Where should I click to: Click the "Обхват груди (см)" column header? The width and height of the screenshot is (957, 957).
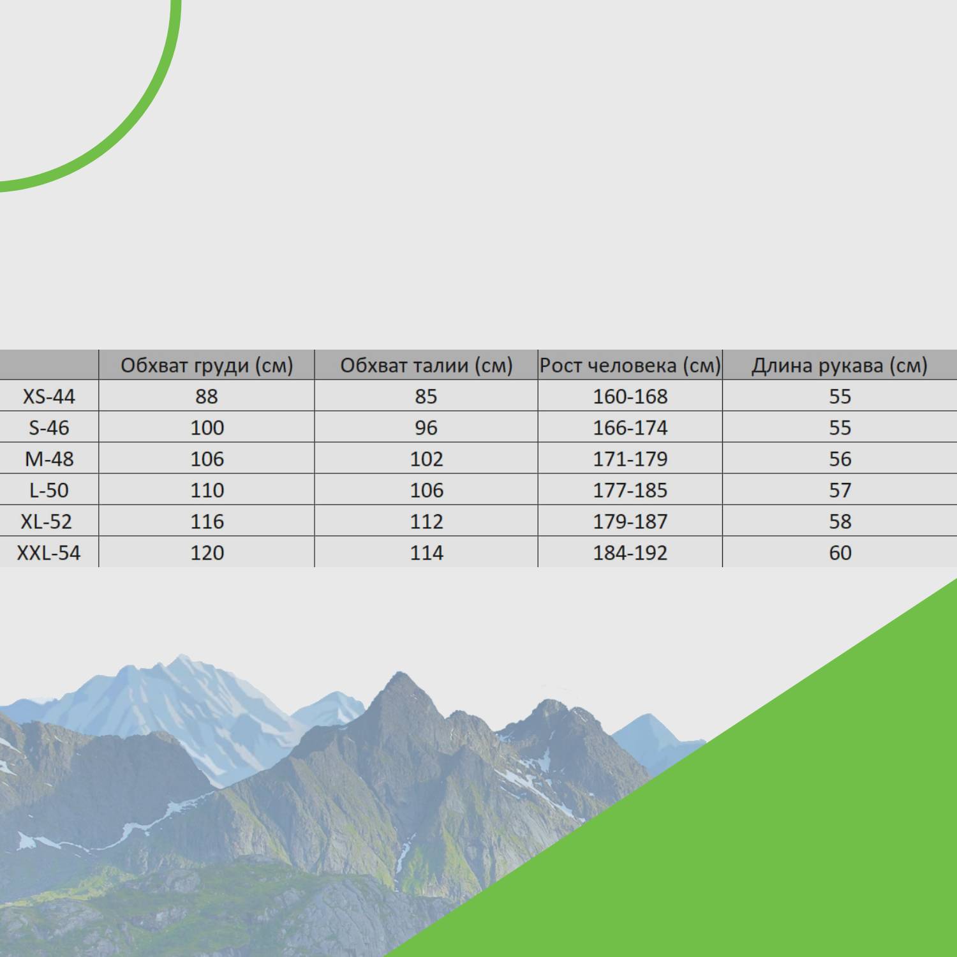pyautogui.click(x=207, y=366)
